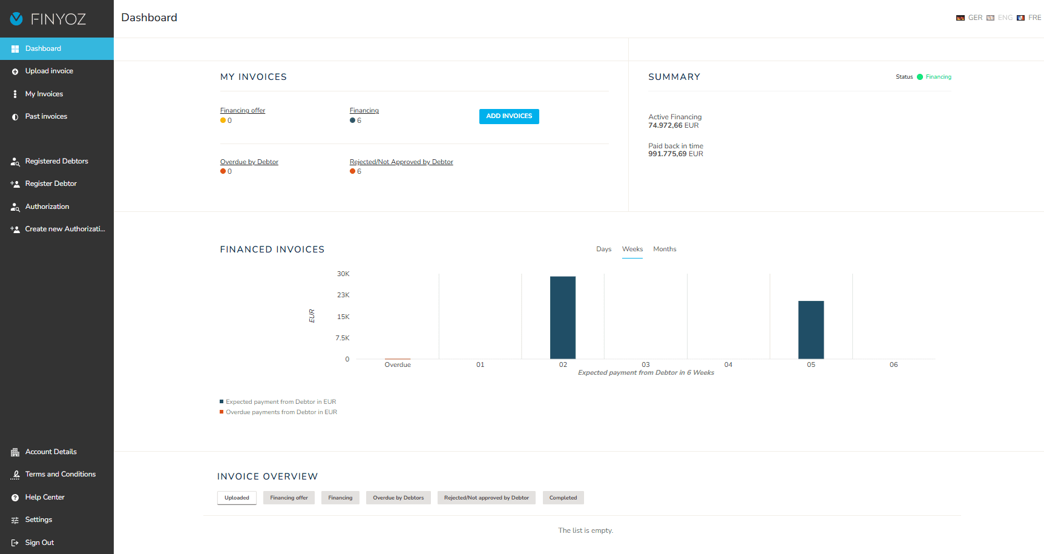Click the Register Debtor add-person icon
This screenshot has width=1044, height=554.
coord(15,184)
